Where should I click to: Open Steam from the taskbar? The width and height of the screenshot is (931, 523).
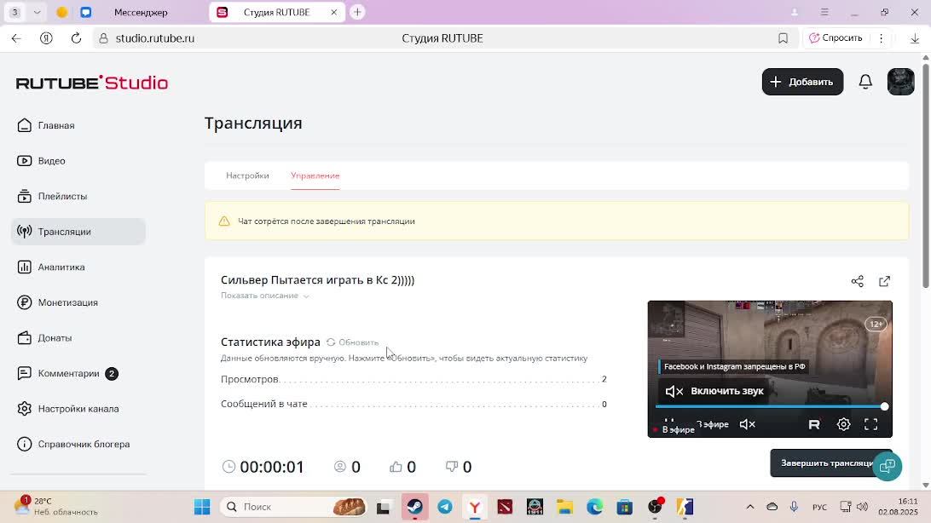(x=414, y=507)
